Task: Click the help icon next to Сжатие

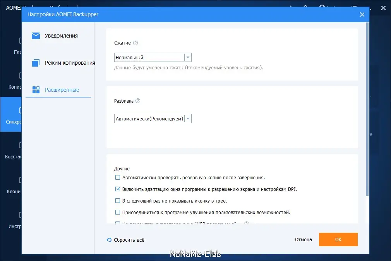Action: tap(135, 43)
